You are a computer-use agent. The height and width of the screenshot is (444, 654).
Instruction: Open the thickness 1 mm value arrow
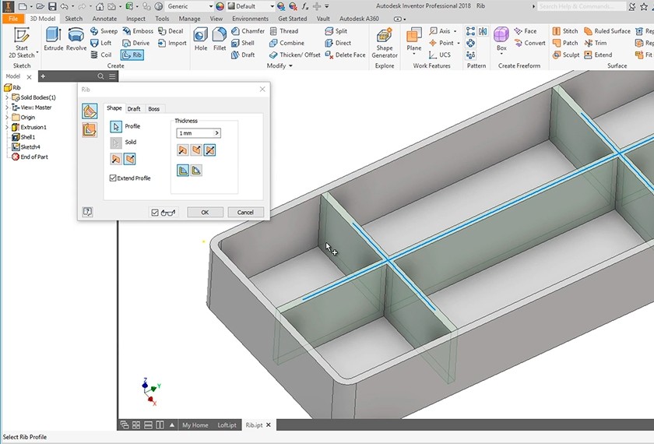coord(216,133)
